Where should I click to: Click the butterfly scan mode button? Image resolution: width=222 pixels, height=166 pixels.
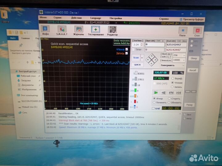coord(179,93)
